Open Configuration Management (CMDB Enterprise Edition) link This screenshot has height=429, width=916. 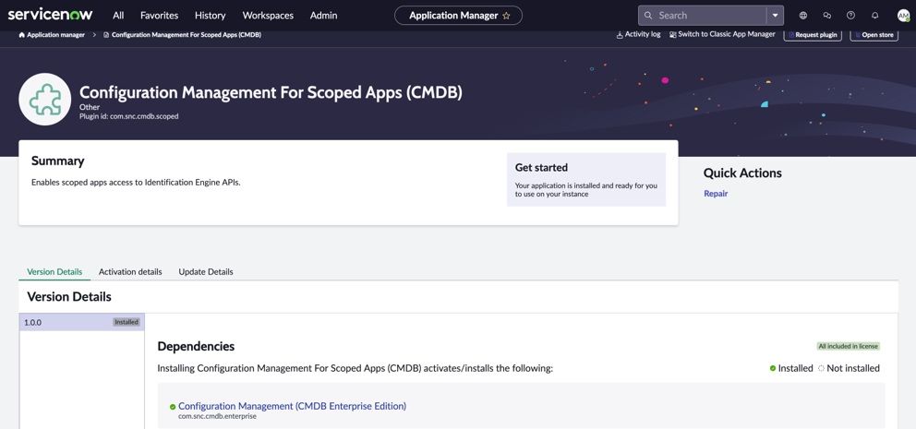coord(292,406)
